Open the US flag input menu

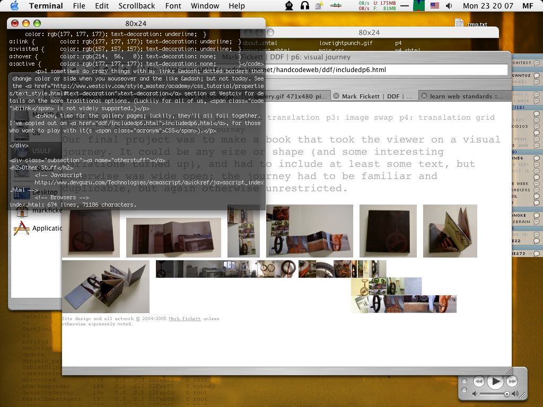point(435,5)
